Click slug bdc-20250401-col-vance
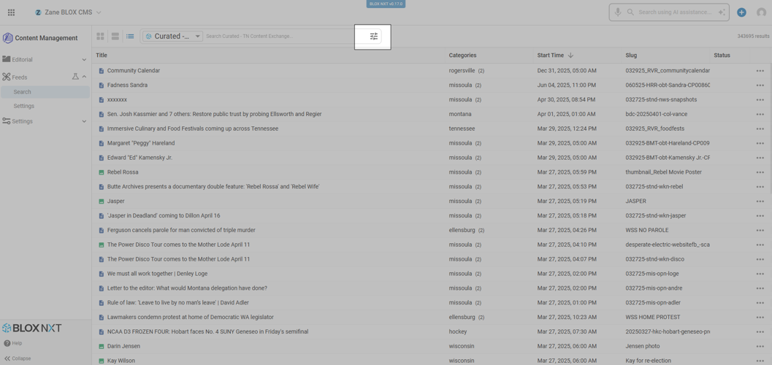The height and width of the screenshot is (365, 772). [x=657, y=114]
